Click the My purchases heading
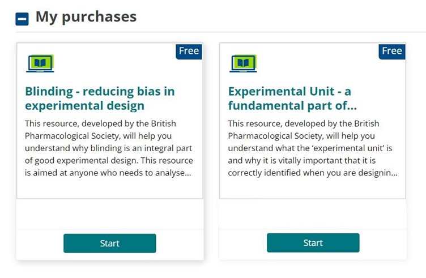Screen dimensions: 426x278 coord(86,17)
